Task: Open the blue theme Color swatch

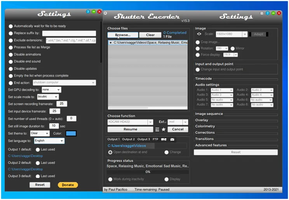Action: click(x=71, y=134)
